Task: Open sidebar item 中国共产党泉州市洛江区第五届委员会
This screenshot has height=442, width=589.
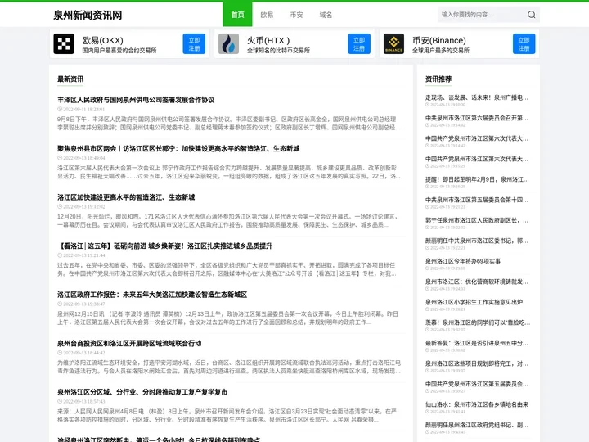Action: point(477,384)
